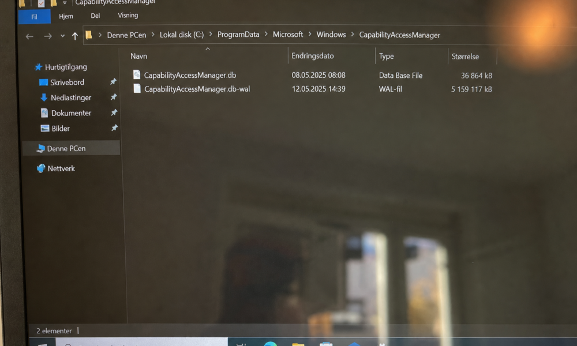Open the quick access toolbar dropdown arrow

(x=65, y=3)
